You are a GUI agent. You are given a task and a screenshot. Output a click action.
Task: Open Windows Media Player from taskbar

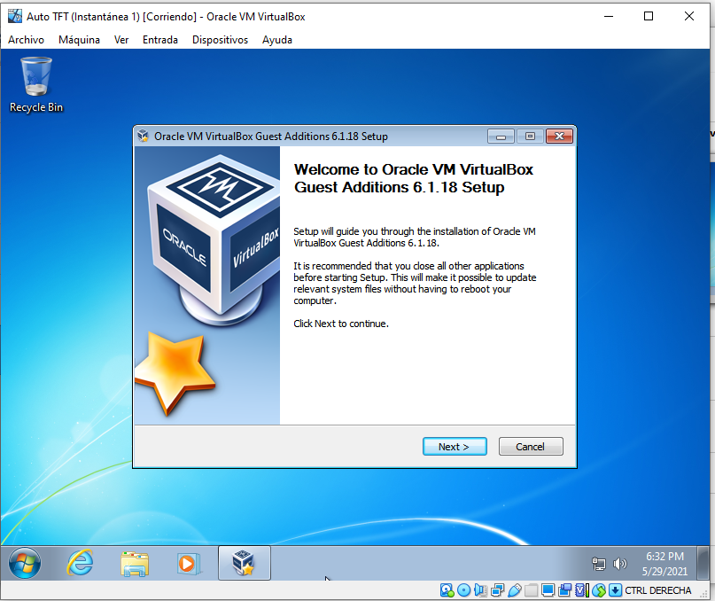click(189, 563)
